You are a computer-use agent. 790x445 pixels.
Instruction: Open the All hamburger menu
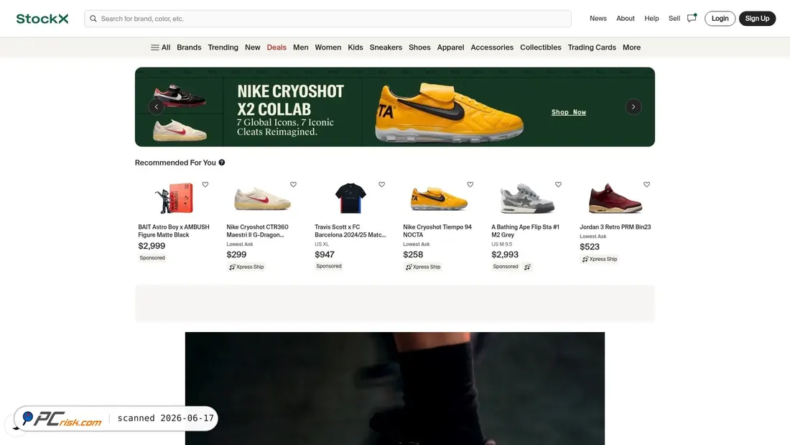(160, 47)
